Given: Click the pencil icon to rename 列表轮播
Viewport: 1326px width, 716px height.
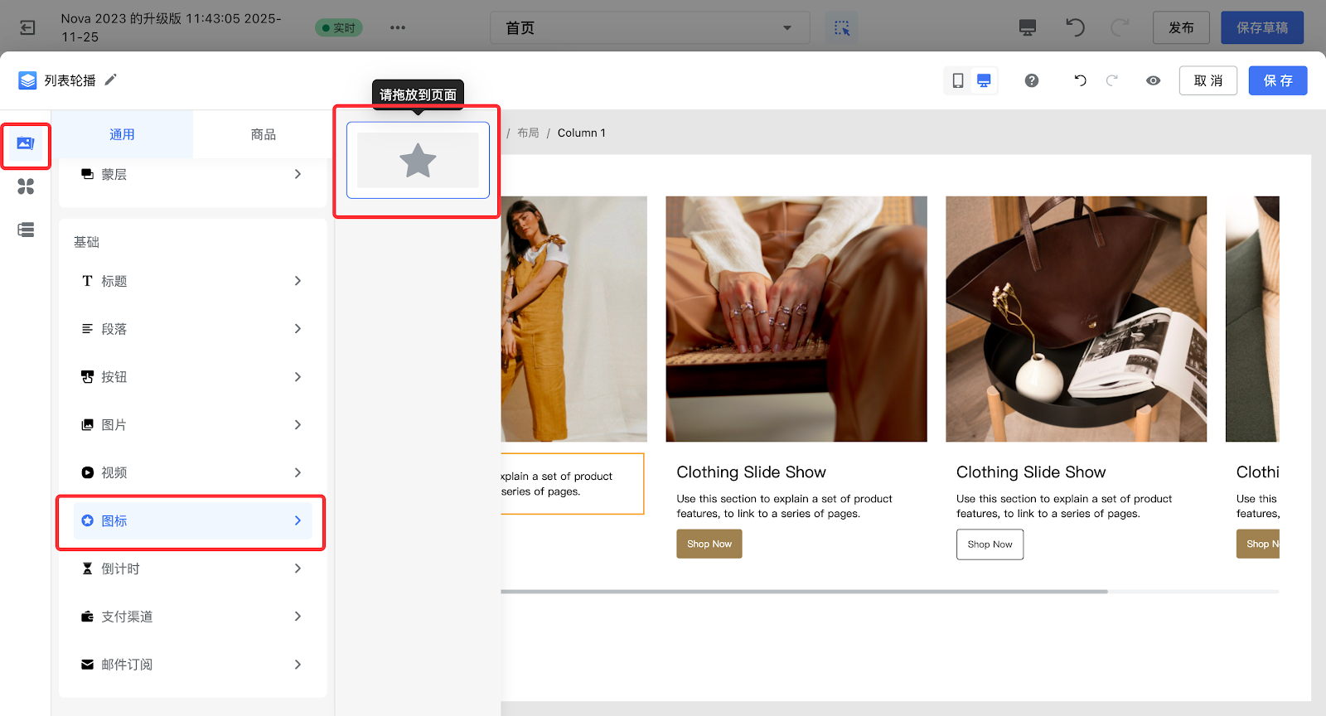Looking at the screenshot, I should pyautogui.click(x=111, y=80).
